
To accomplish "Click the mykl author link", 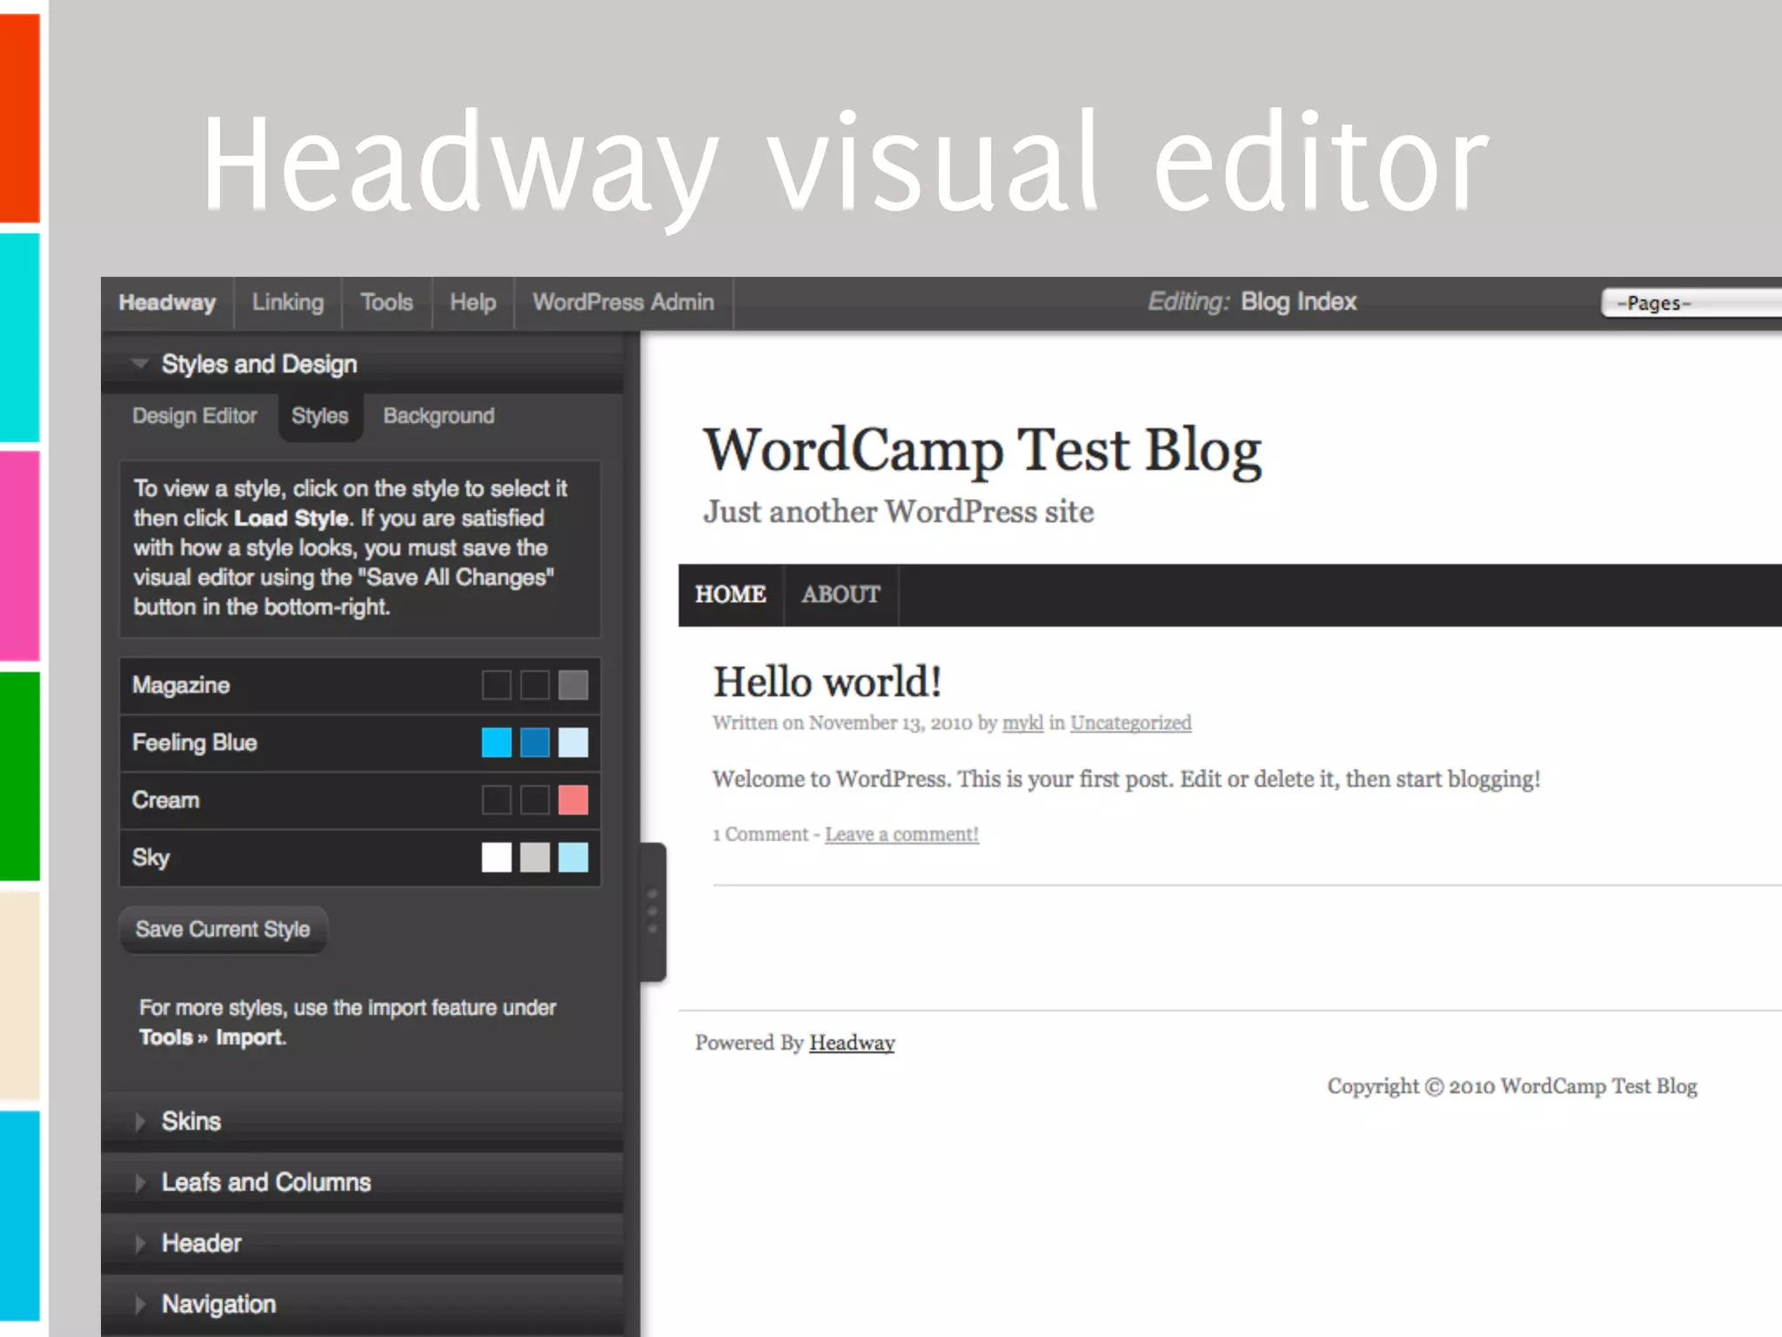I will point(1022,723).
